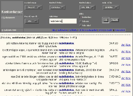Image resolution: width=133 pixels, height=96 pixels.
Task: Open Art link for the Barkaby 20.00 row
Action: [x=123, y=71]
